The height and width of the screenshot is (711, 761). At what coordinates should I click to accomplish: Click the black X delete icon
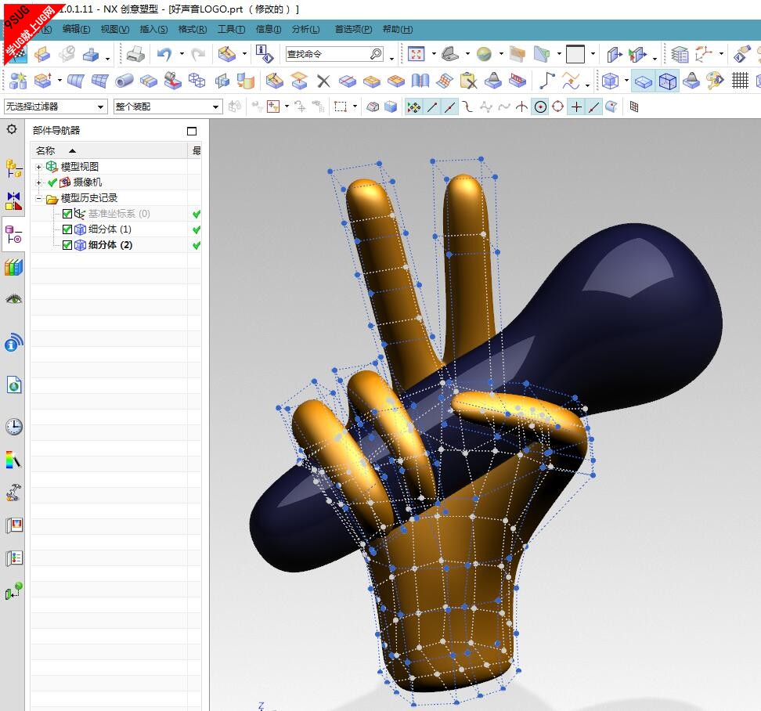pyautogui.click(x=323, y=81)
